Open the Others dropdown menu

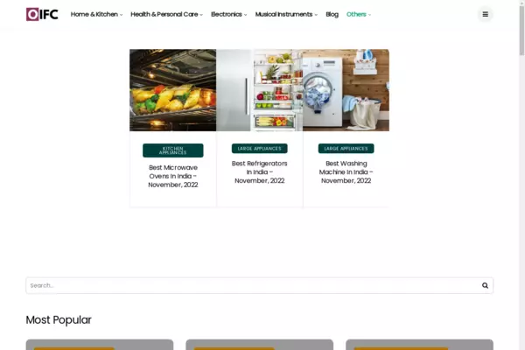tap(358, 15)
